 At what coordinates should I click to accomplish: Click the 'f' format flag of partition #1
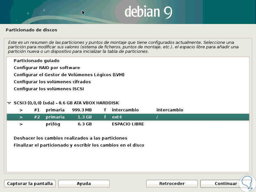click(105, 110)
